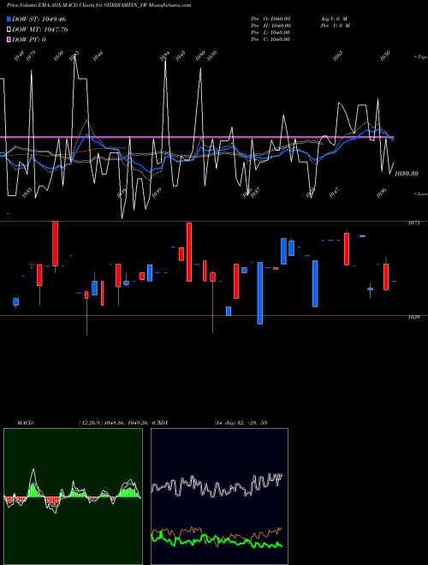Click the 1063 top label near right peaks
This screenshot has height=565, width=428.
337,56
